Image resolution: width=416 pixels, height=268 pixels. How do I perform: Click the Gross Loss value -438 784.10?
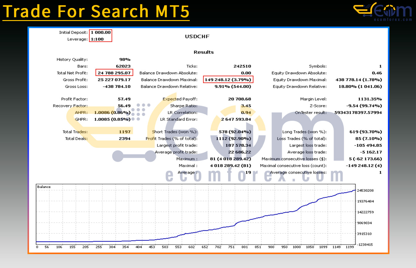coord(117,87)
